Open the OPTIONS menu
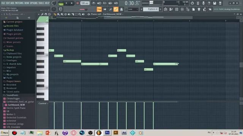This screenshot has width=243, height=136. click(34, 3)
